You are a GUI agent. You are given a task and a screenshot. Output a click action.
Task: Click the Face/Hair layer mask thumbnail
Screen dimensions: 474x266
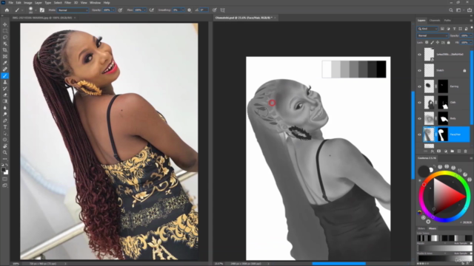pyautogui.click(x=443, y=134)
